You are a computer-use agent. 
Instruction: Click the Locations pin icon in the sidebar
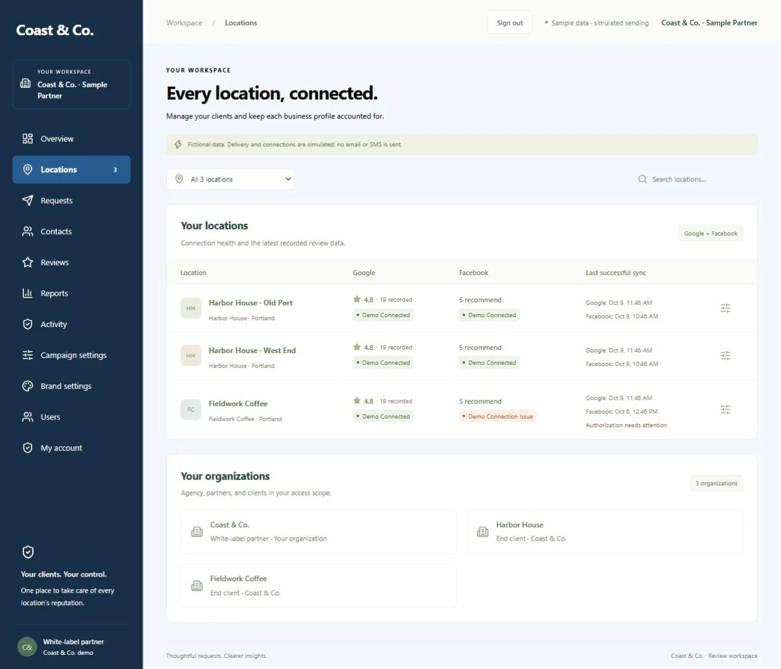pos(27,170)
